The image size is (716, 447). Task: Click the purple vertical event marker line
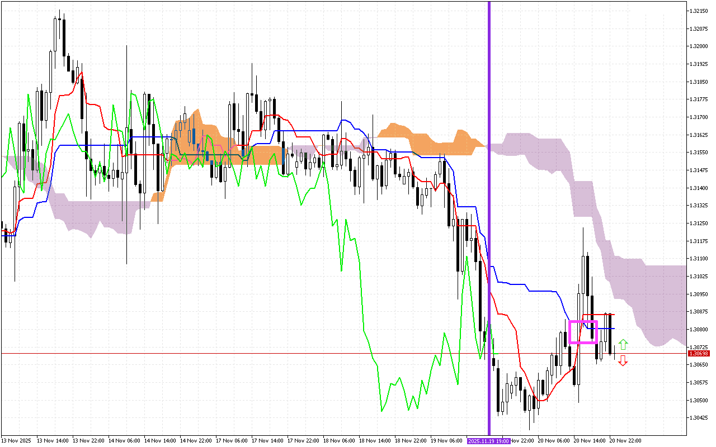point(489,223)
